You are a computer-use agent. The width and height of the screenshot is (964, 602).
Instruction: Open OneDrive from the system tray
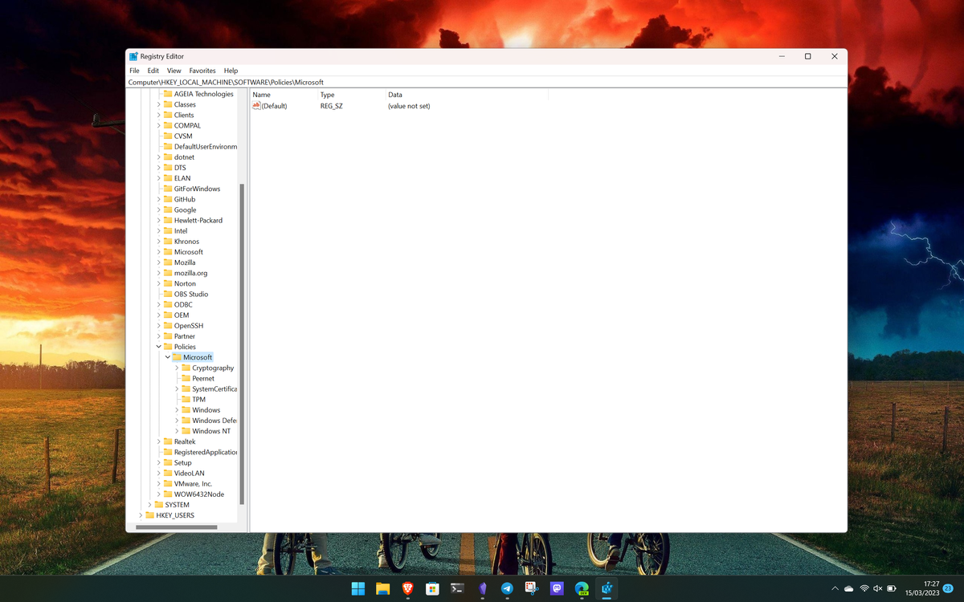click(x=848, y=588)
